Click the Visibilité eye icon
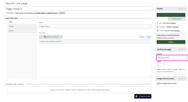 click(x=158, y=27)
